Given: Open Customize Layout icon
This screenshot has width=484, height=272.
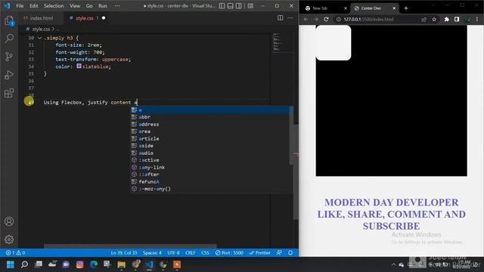Looking at the screenshot, I should (x=250, y=6).
